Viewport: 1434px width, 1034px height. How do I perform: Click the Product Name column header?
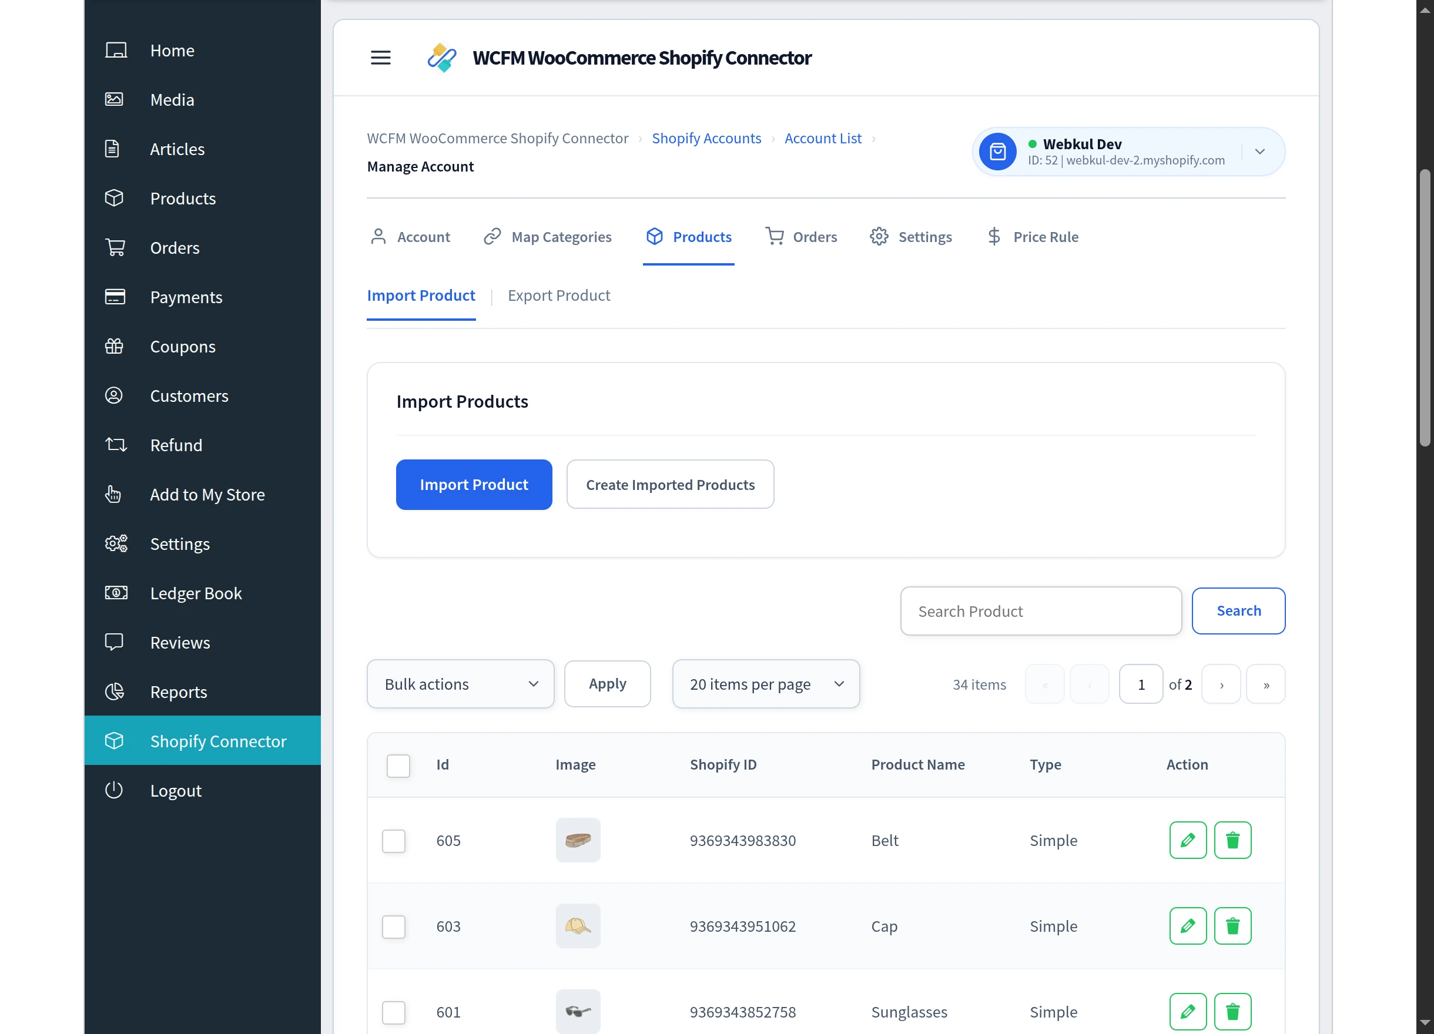918,765
